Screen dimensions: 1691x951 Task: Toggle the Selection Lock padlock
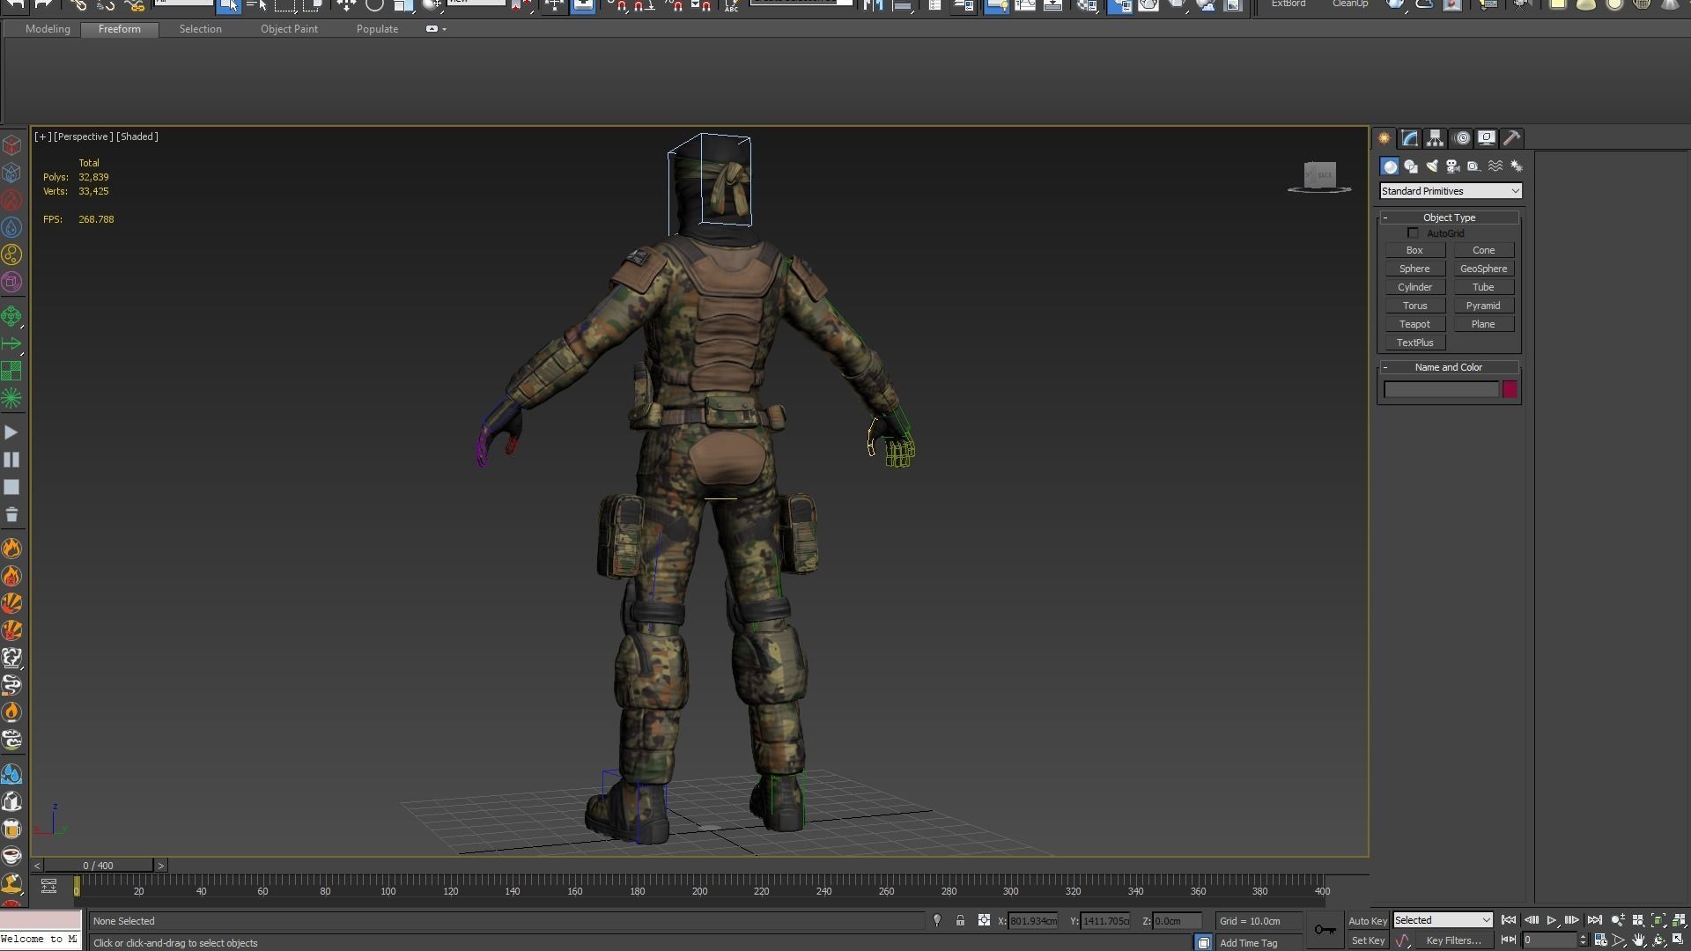(961, 921)
